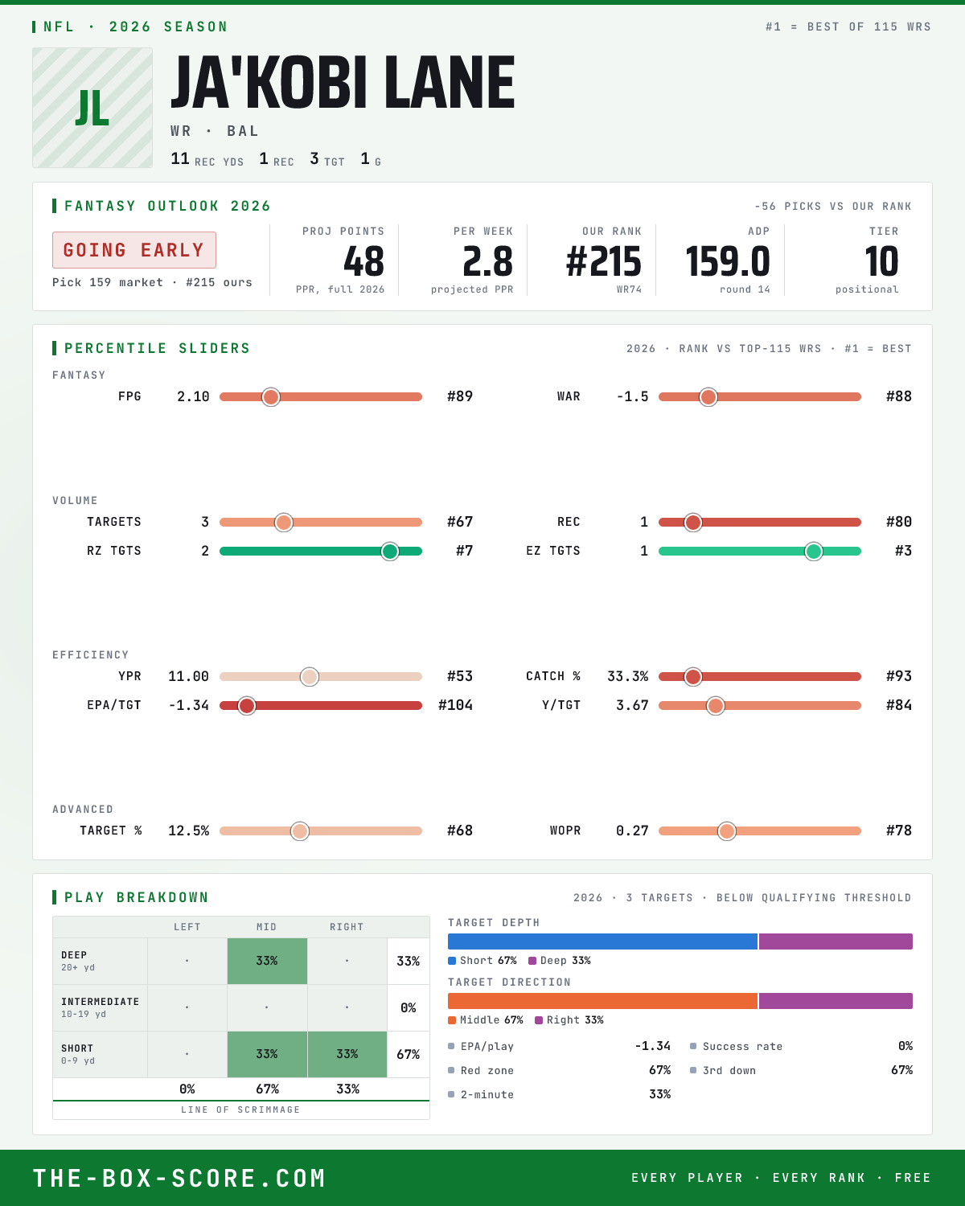Click the JL player avatar thumbnail

click(x=92, y=108)
